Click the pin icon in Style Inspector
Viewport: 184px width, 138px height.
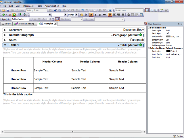(179, 24)
